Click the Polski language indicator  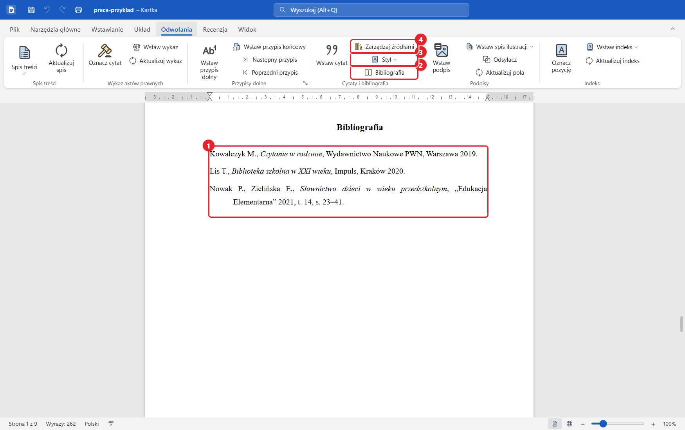tap(92, 424)
